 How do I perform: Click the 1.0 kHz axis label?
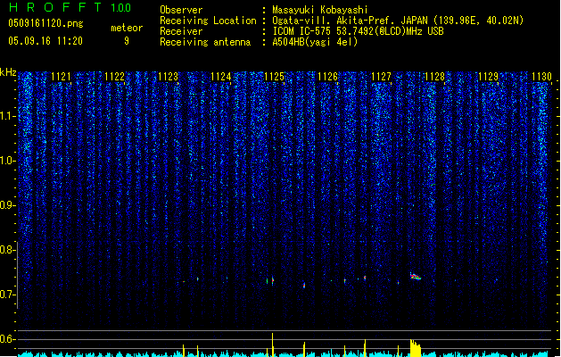pyautogui.click(x=7, y=161)
